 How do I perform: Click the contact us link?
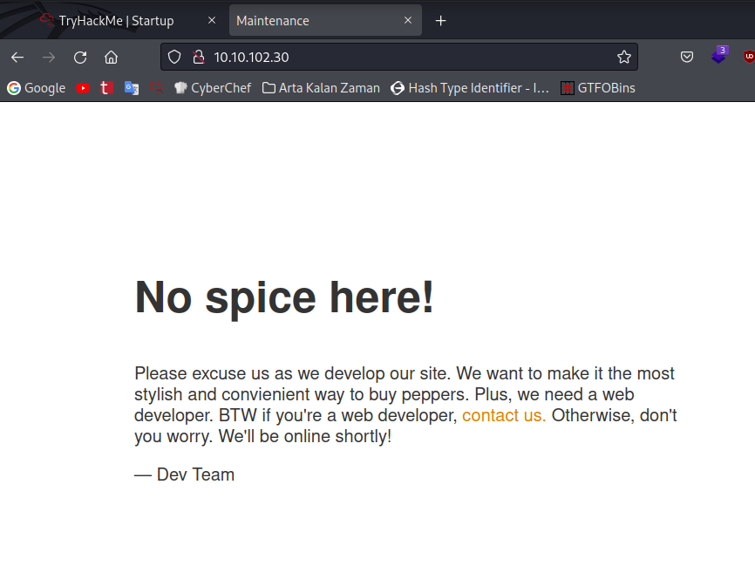coord(503,415)
